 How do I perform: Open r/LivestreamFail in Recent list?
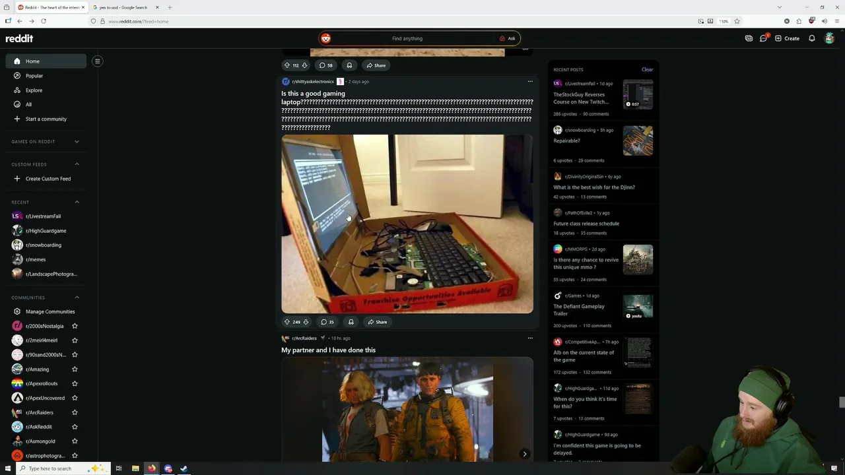click(46, 216)
